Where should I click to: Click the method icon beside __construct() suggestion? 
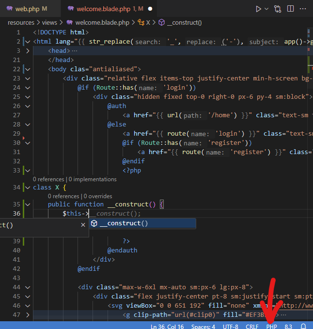(x=94, y=223)
